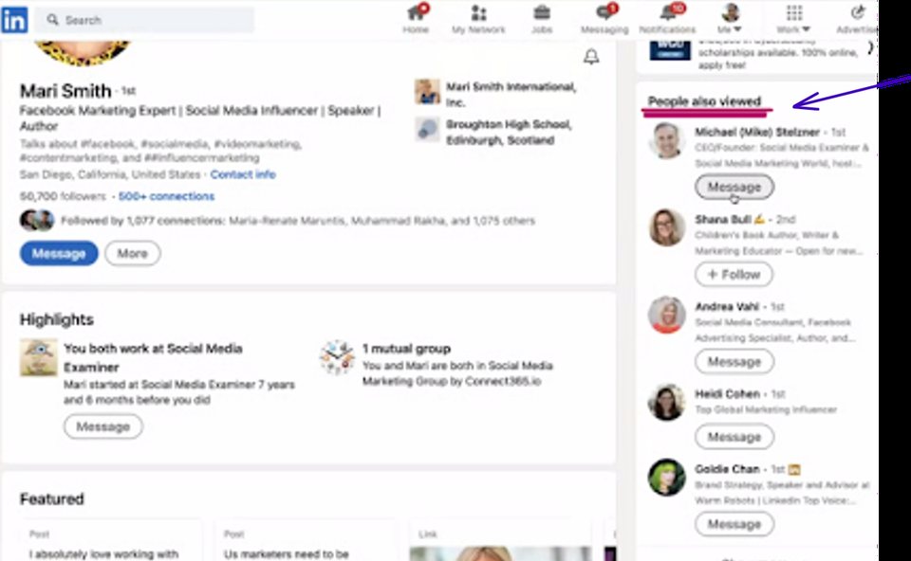911x561 pixels.
Task: Click the Mari Smith name heading
Action: point(65,91)
